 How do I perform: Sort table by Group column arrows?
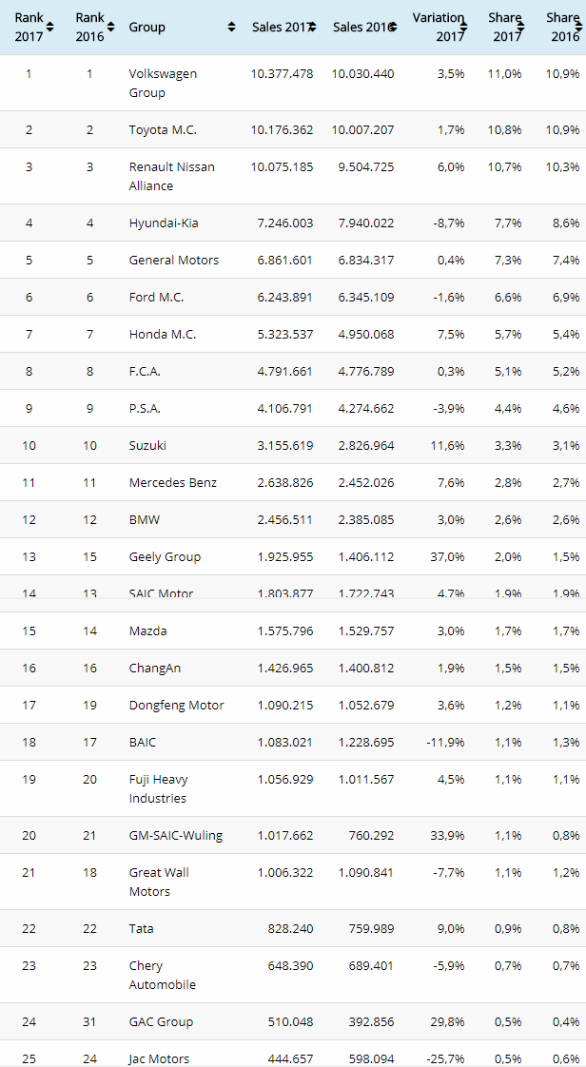click(x=231, y=28)
